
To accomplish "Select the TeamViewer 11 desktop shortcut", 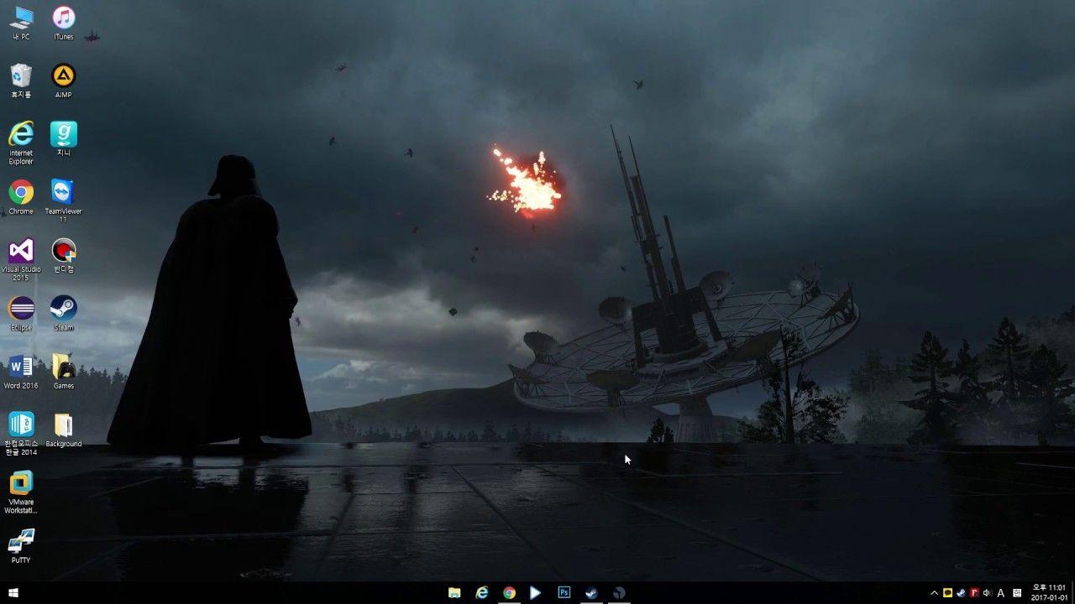I will coord(63,201).
